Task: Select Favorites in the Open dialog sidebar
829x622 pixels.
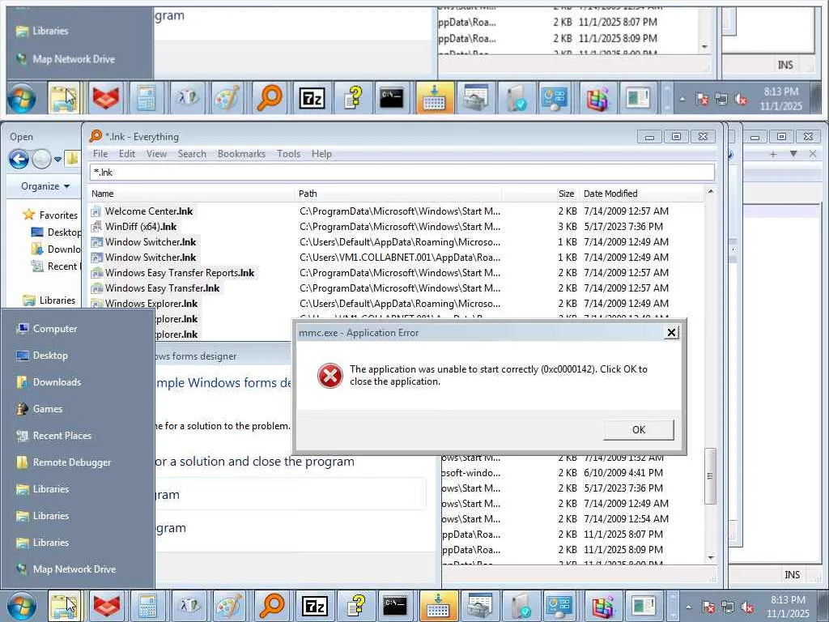Action: coord(50,215)
